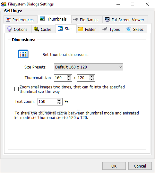Click the large thumbnail dimensions grid icon
The image size is (155, 173).
(x=23, y=54)
